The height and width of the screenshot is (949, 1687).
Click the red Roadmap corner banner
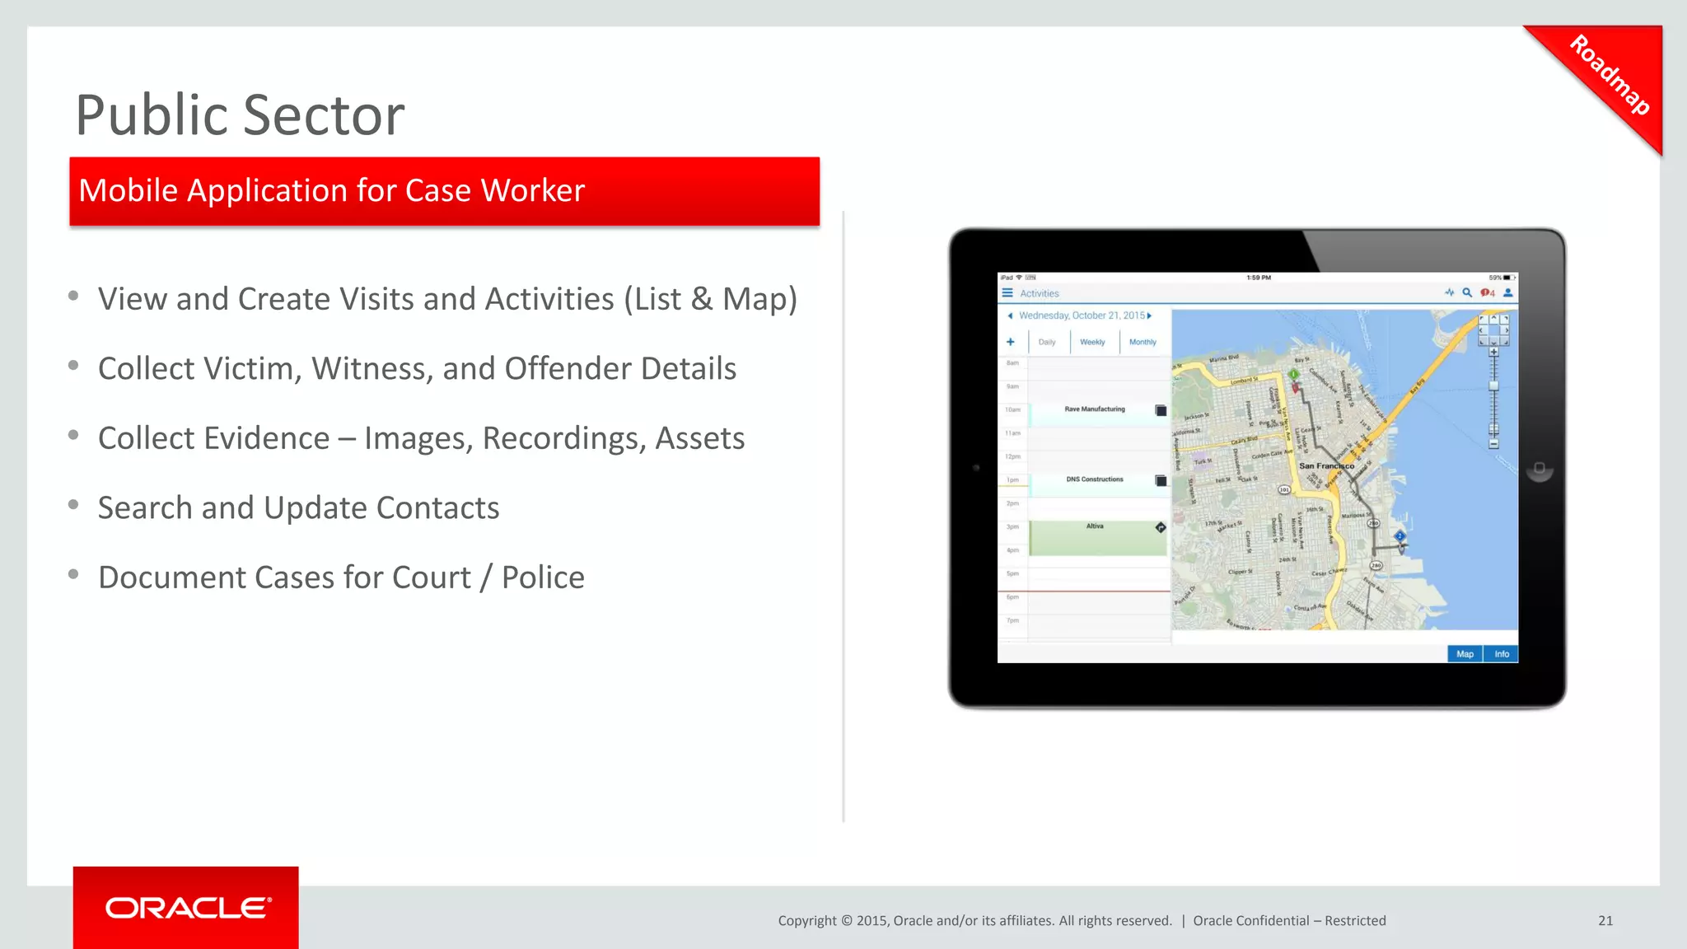pos(1610,75)
